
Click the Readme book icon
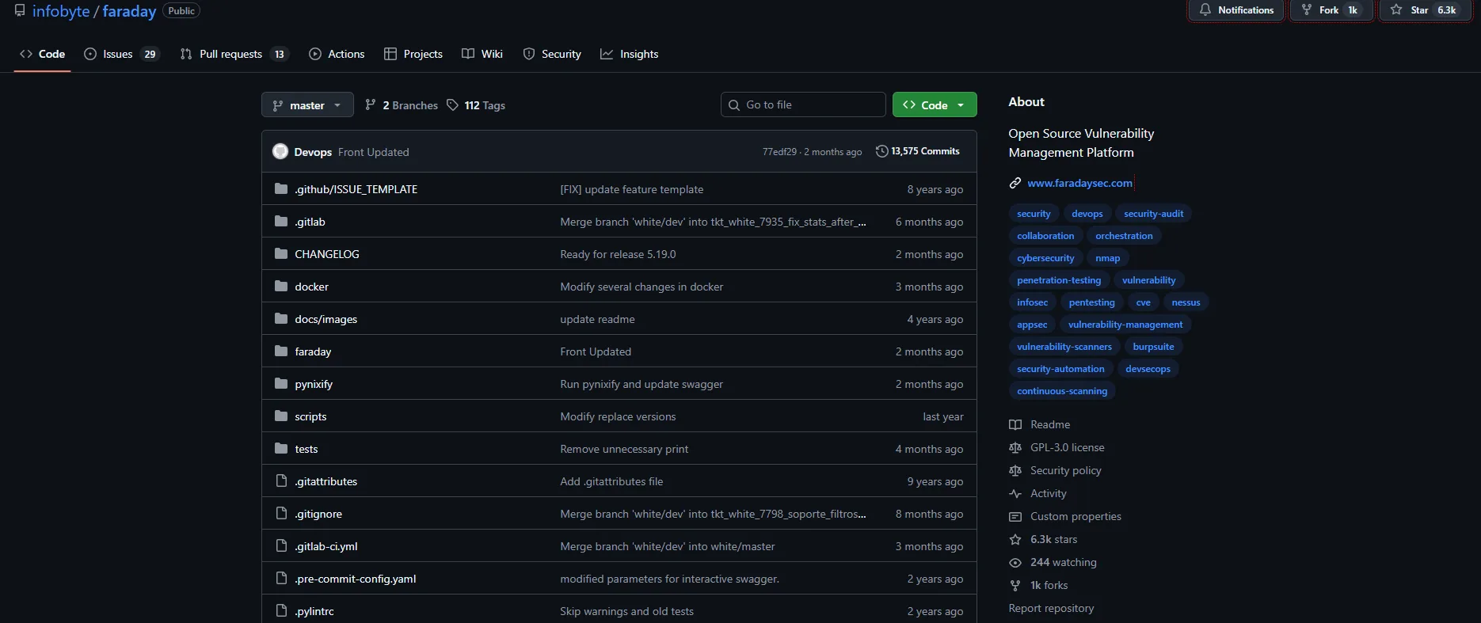(1015, 425)
